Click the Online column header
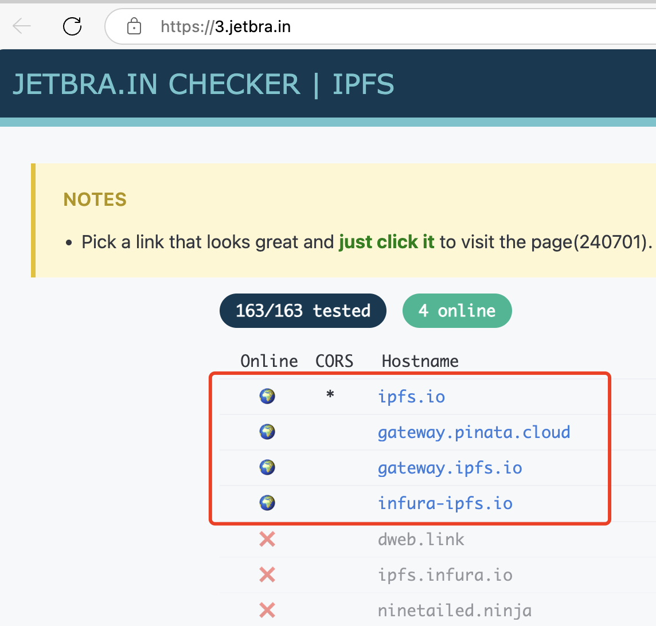Image resolution: width=656 pixels, height=626 pixels. pos(269,361)
